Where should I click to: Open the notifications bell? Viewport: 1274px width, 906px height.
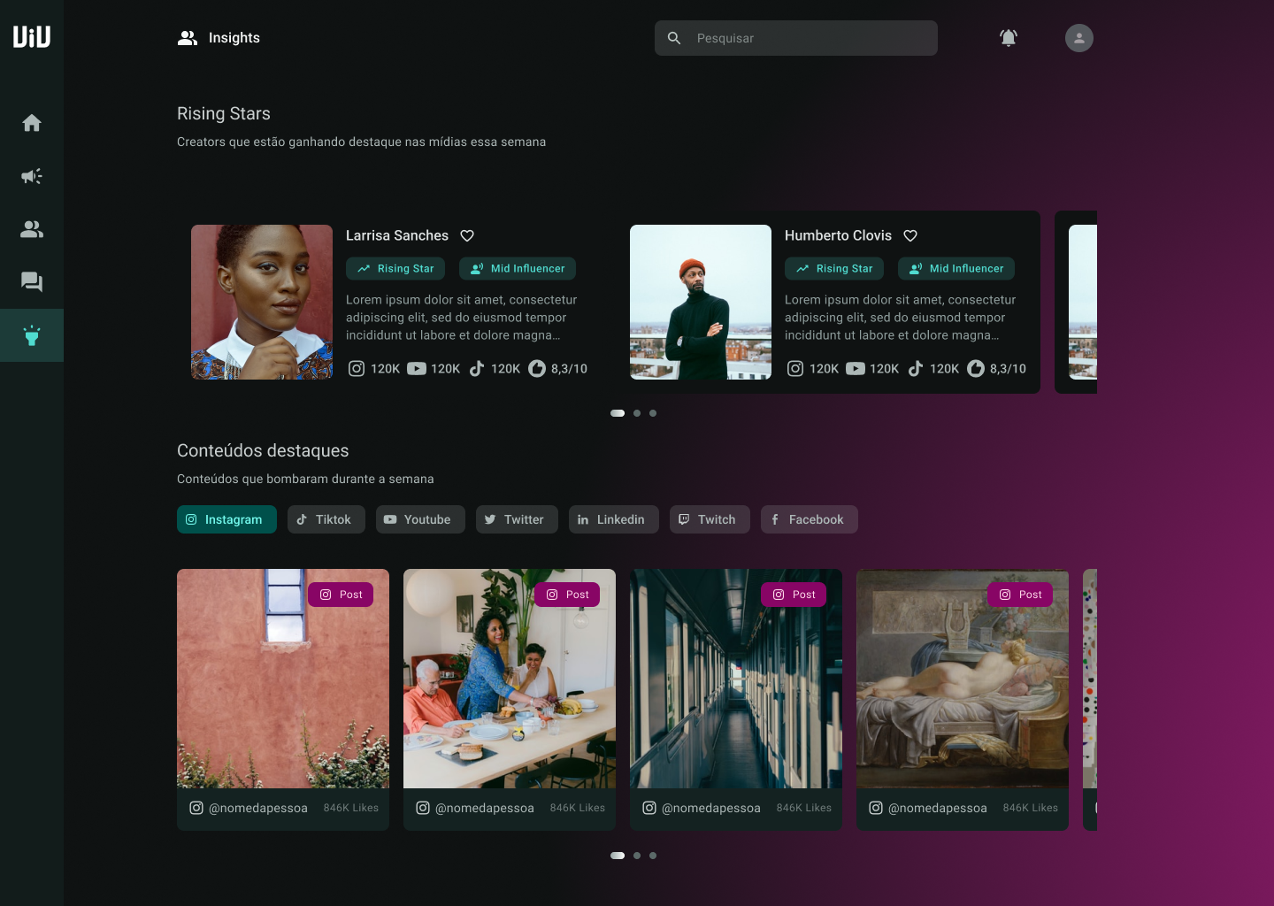pyautogui.click(x=1009, y=38)
